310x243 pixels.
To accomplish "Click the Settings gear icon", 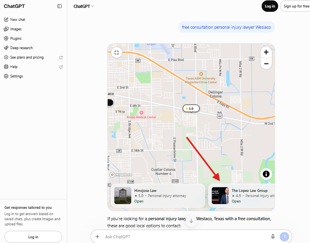I will (x=6, y=76).
